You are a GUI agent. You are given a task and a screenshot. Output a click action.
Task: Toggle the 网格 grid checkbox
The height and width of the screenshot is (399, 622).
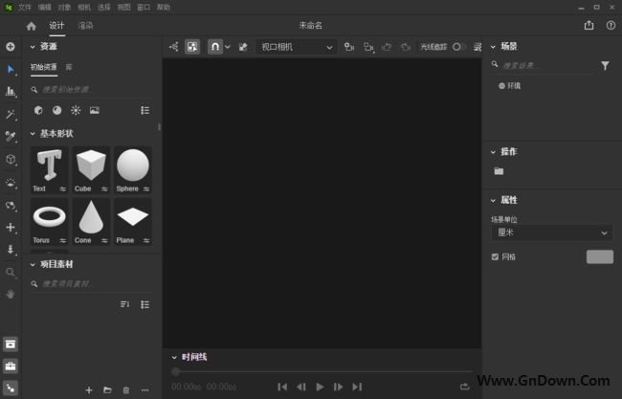pos(495,257)
